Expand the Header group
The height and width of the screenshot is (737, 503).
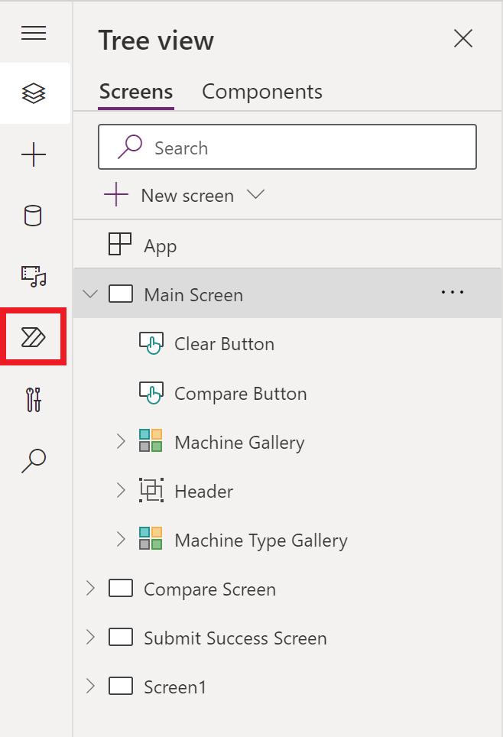point(121,490)
